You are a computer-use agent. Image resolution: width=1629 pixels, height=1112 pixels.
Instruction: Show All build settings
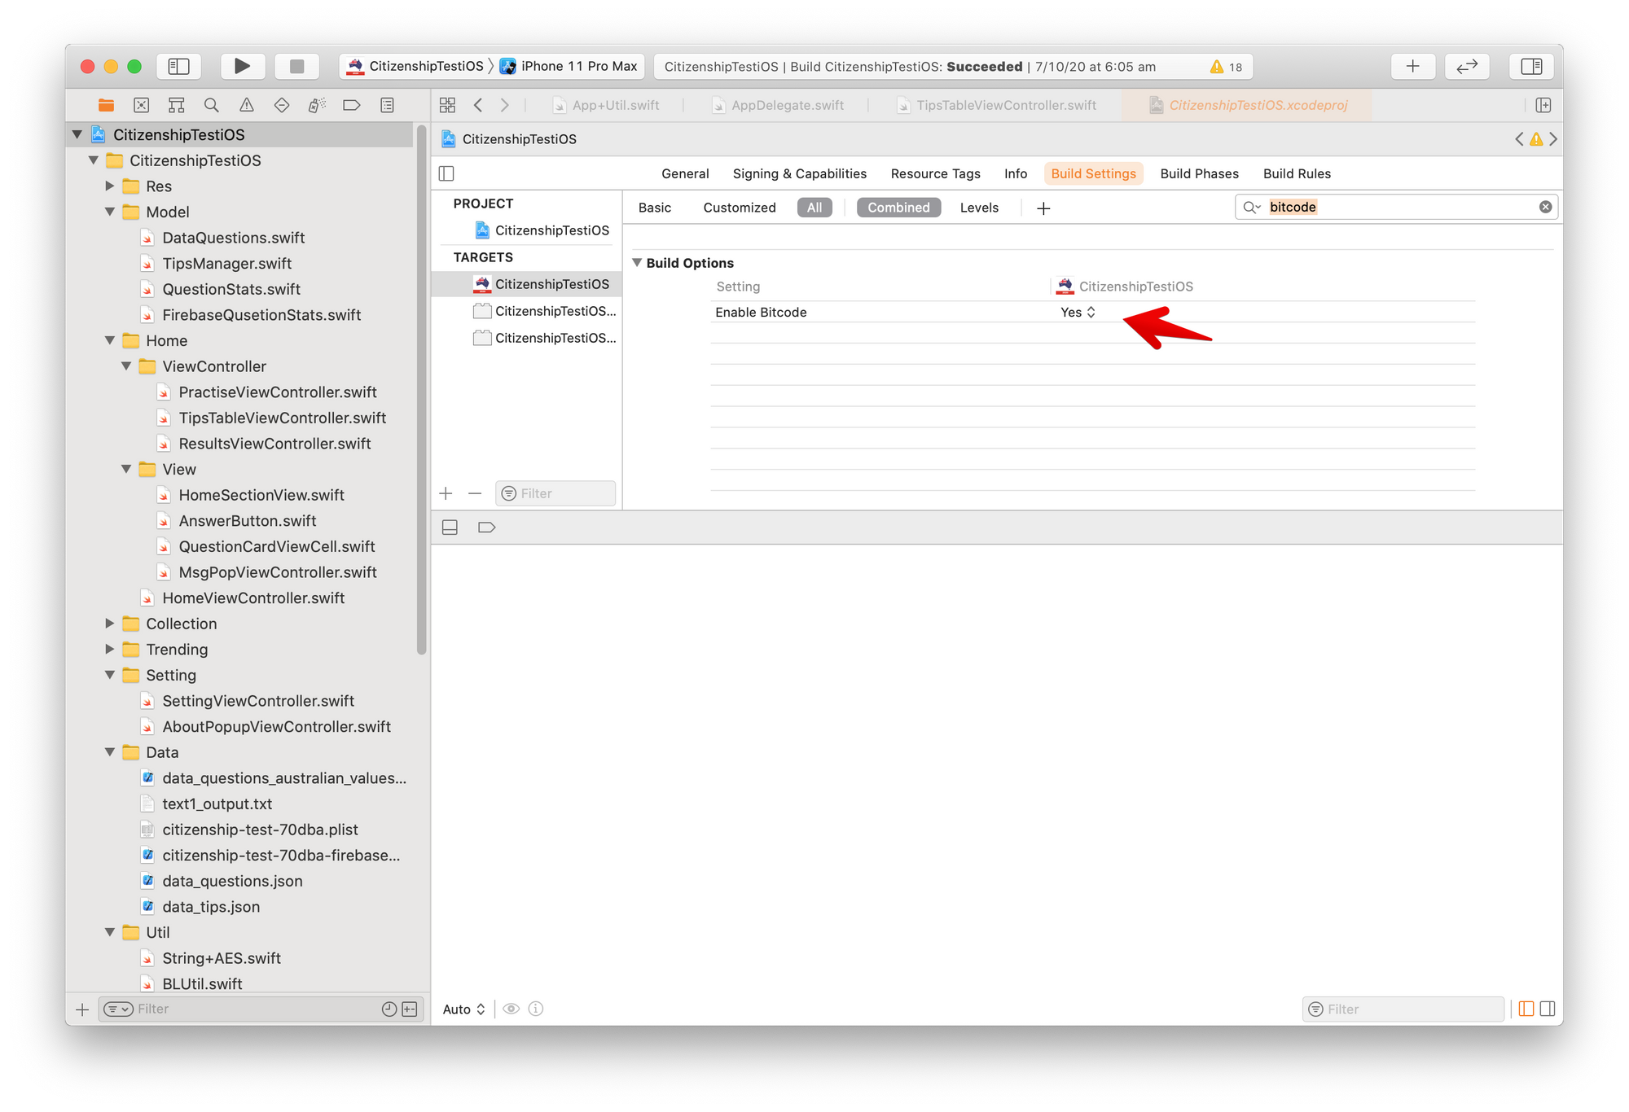click(814, 208)
